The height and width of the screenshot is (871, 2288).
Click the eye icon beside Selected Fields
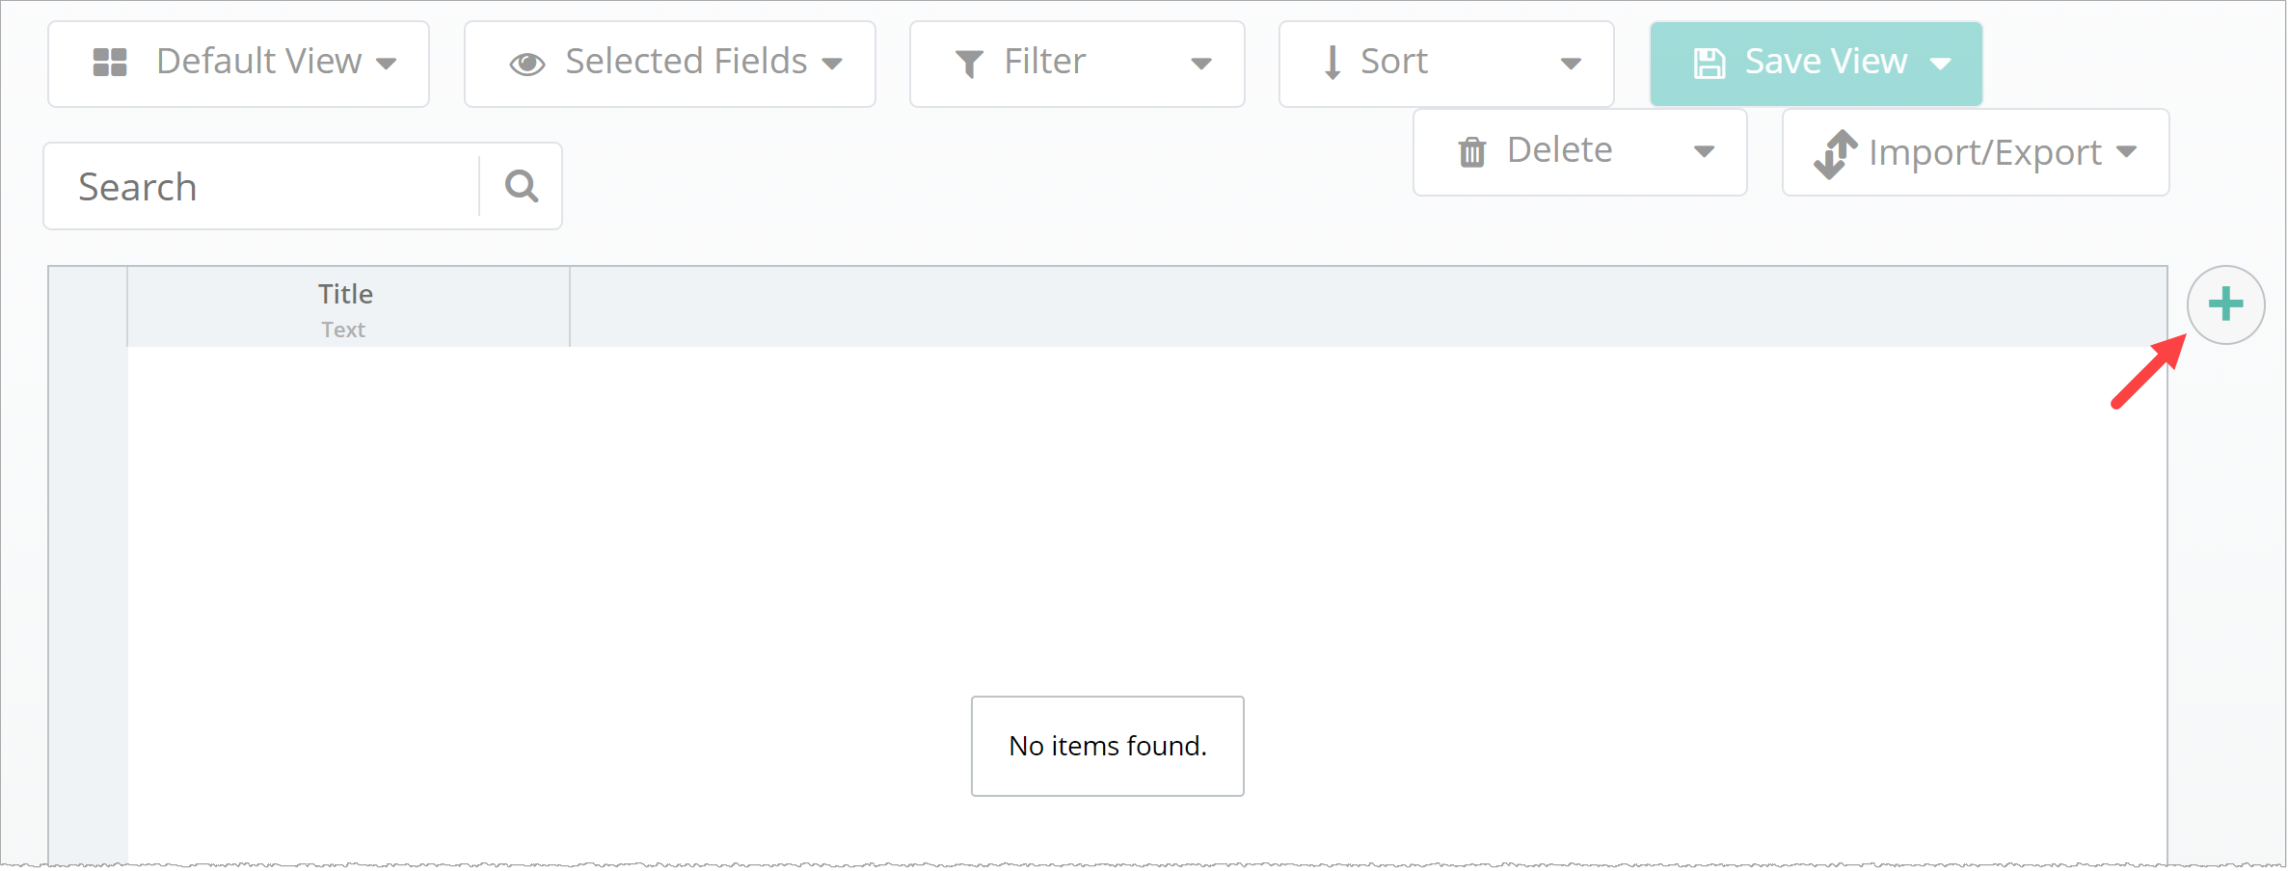[x=527, y=65]
